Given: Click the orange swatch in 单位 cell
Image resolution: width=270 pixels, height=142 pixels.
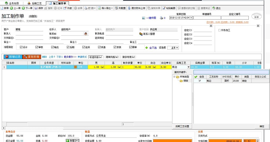Looking at the screenshot, I should pos(75,67).
